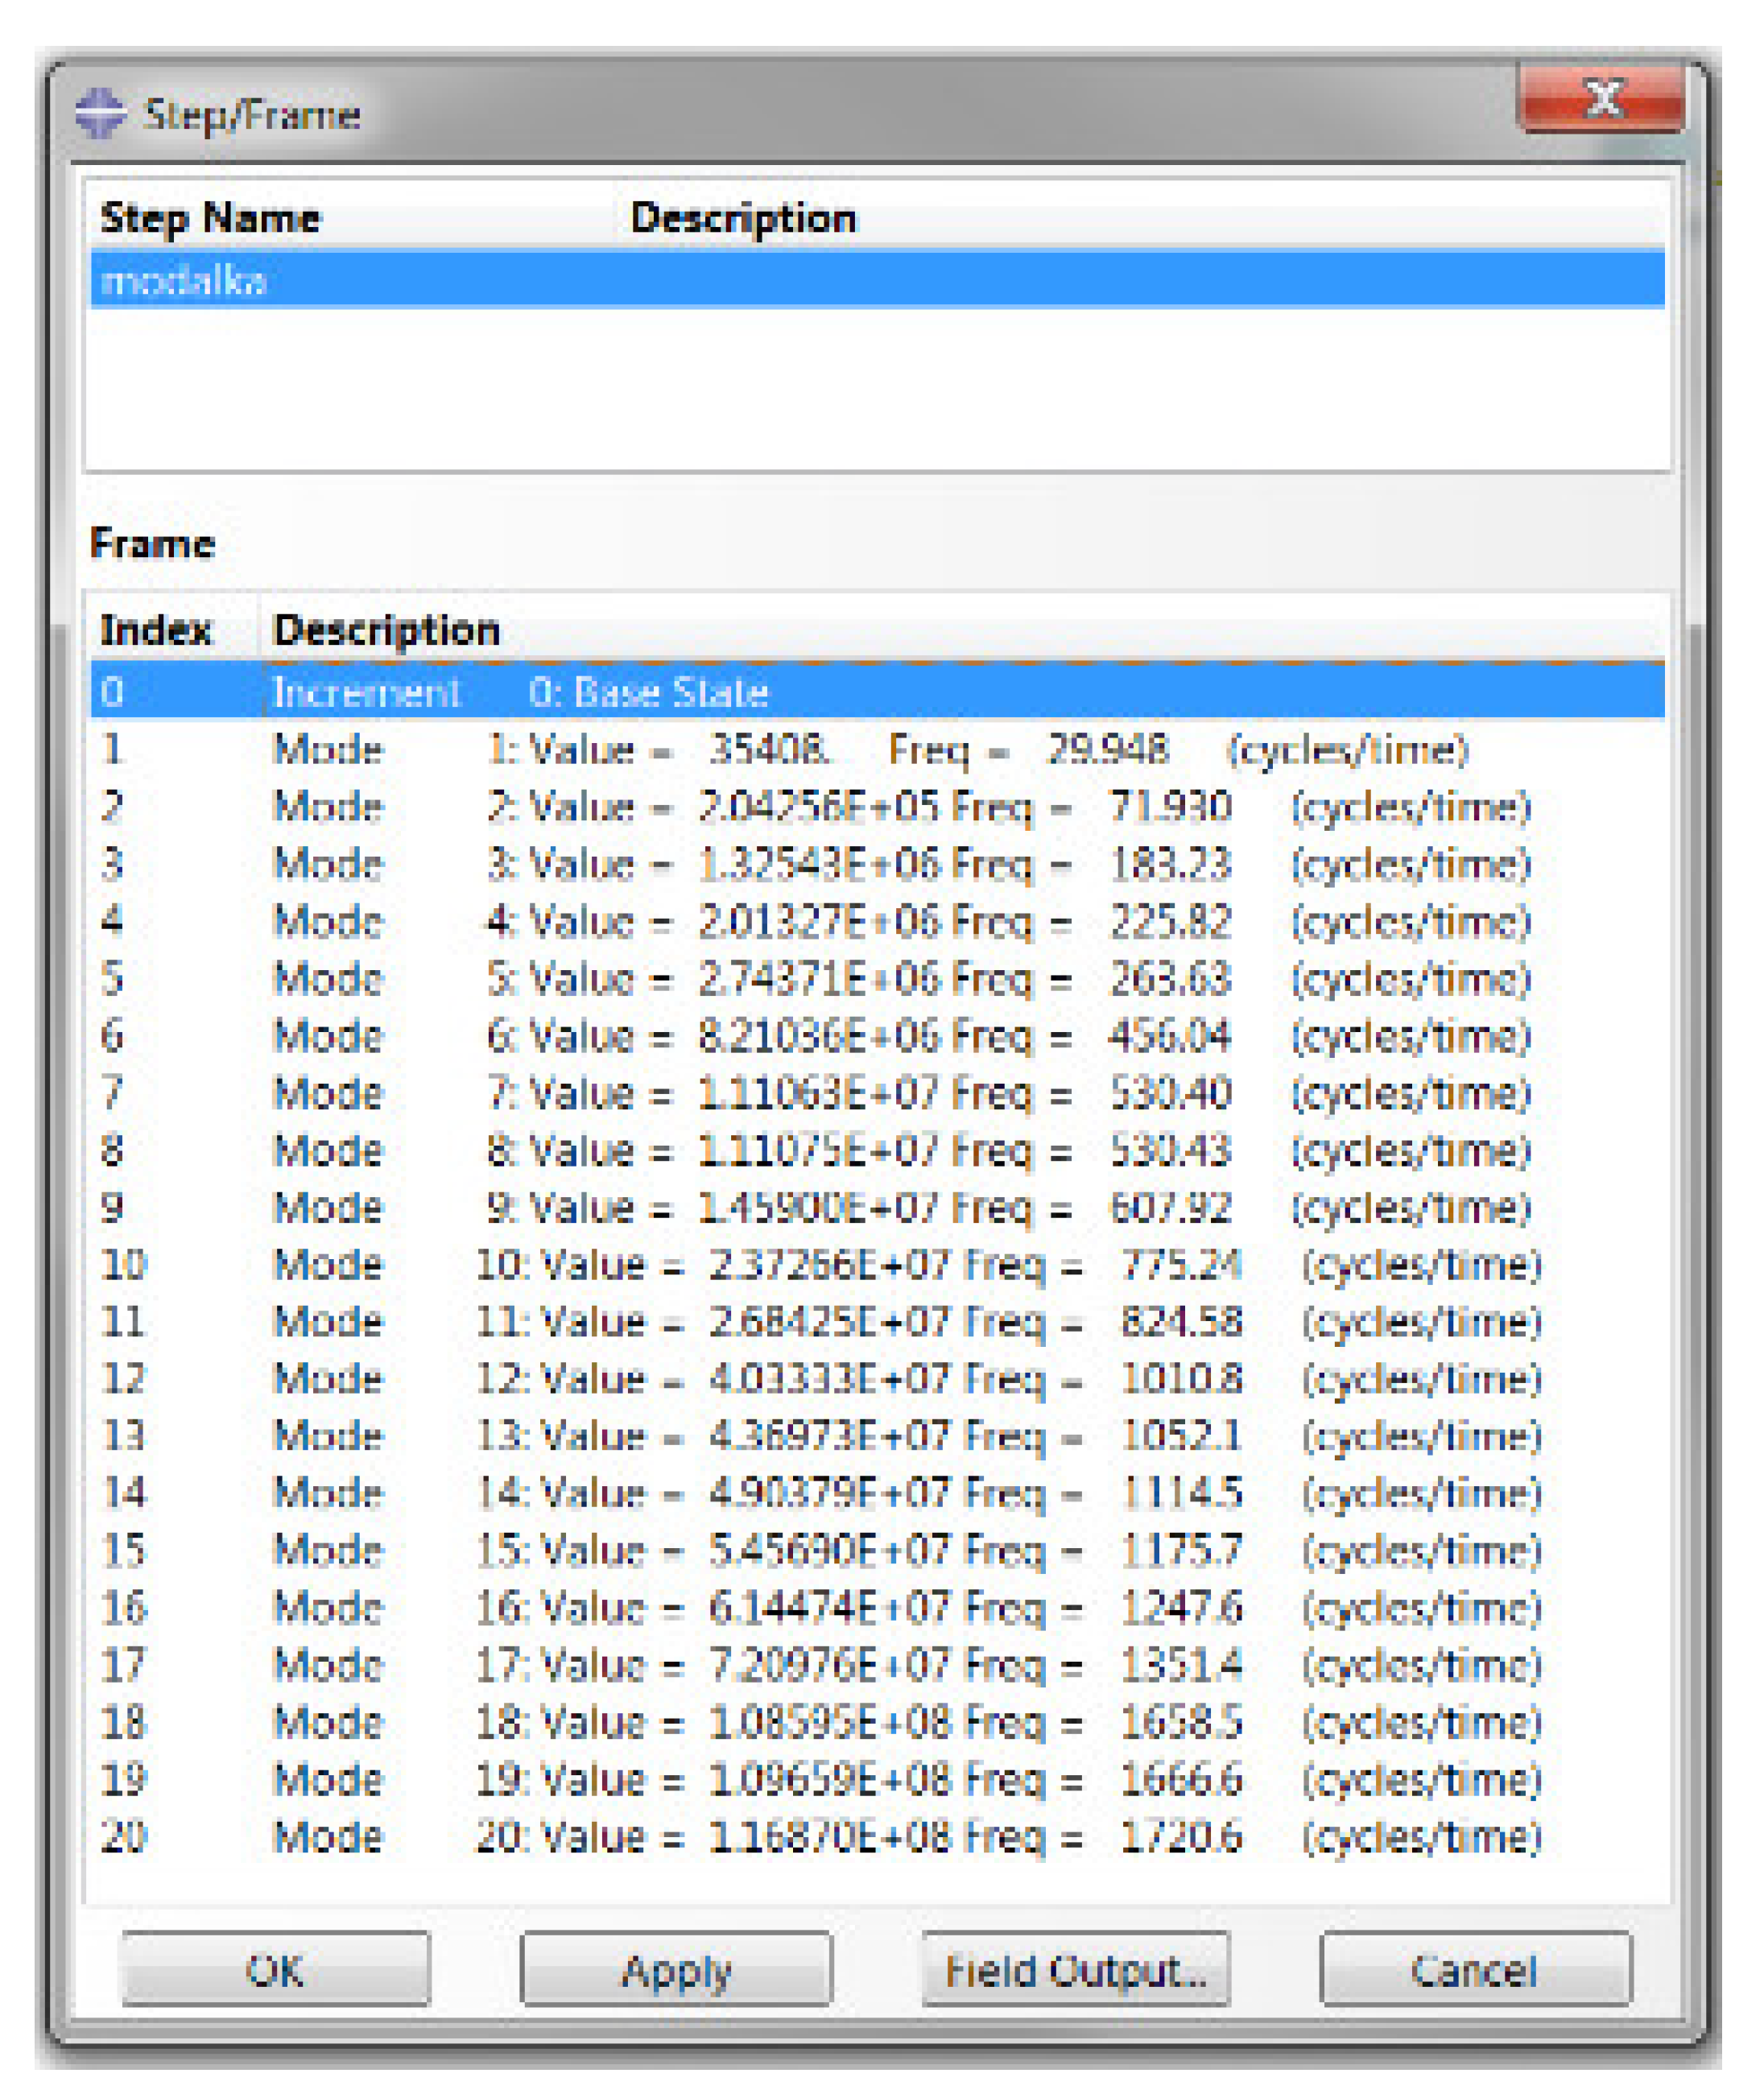This screenshot has width=1764, height=2098.
Task: Click the Apply button
Action: 676,1970
